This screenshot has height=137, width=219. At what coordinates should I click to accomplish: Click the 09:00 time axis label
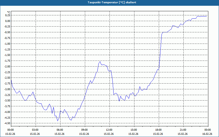[85, 130]
